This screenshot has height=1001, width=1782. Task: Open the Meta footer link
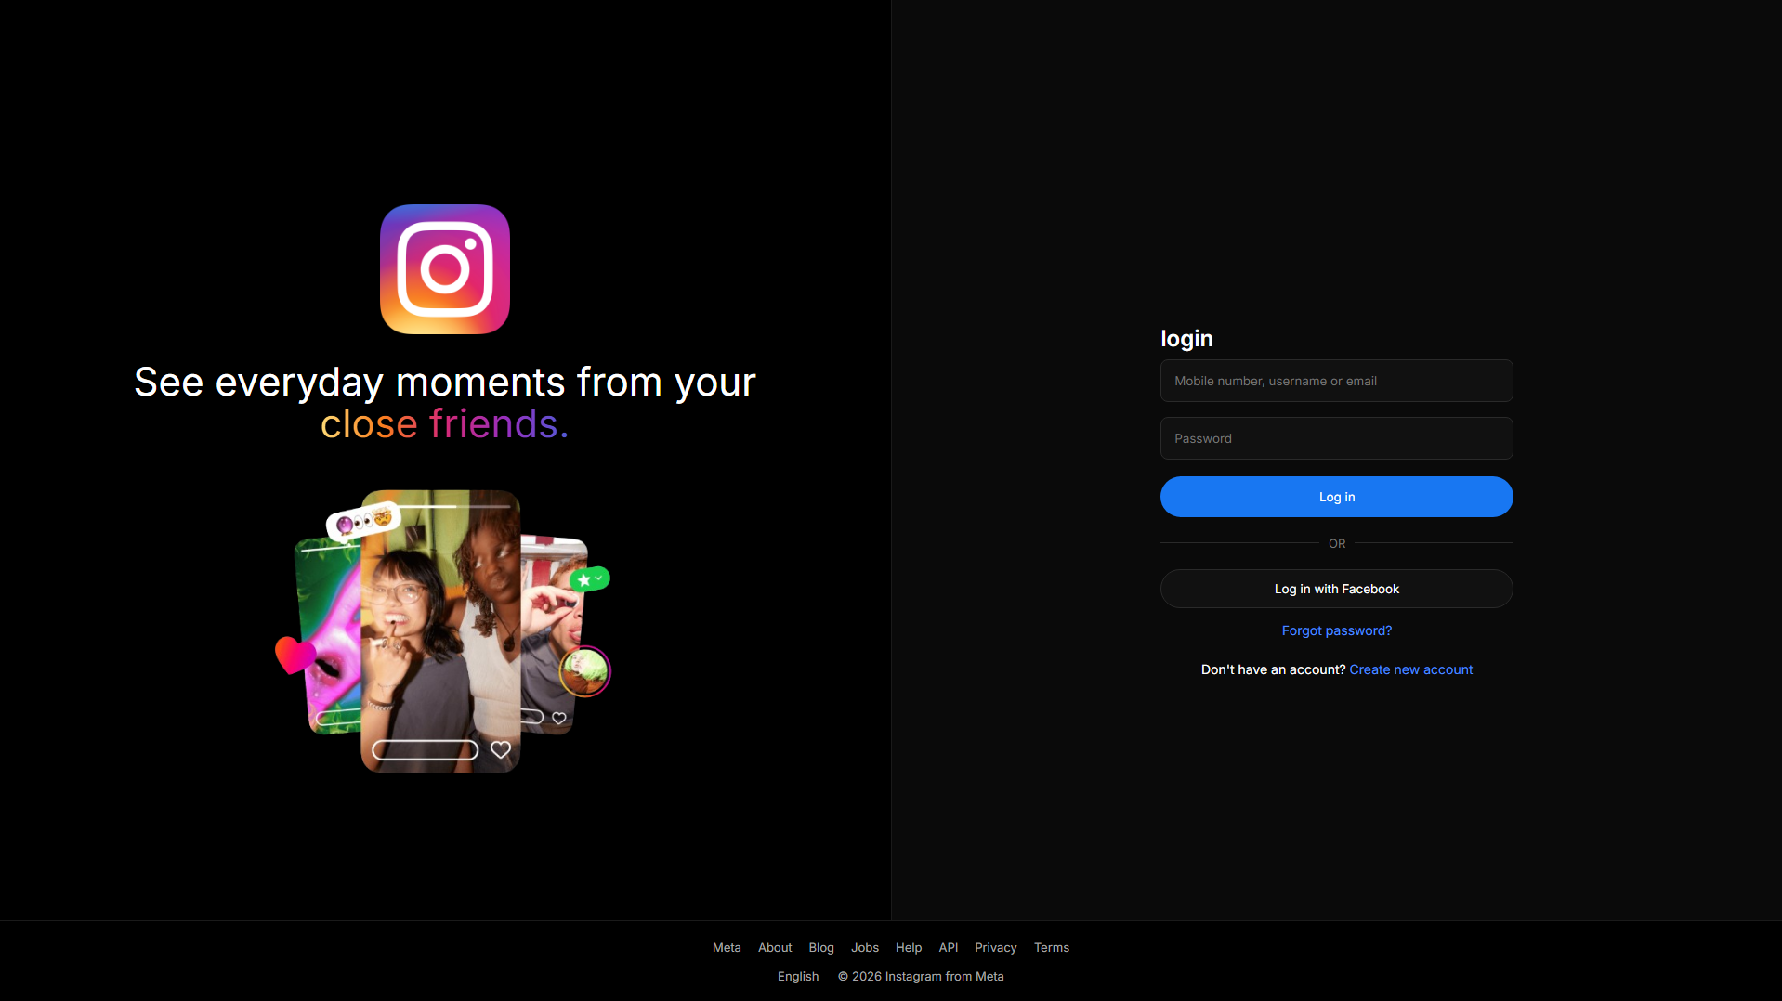click(x=727, y=947)
